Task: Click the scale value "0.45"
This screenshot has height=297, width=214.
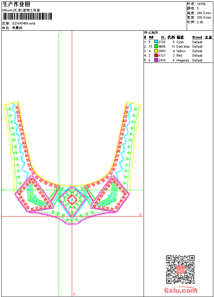Action: click(200, 22)
